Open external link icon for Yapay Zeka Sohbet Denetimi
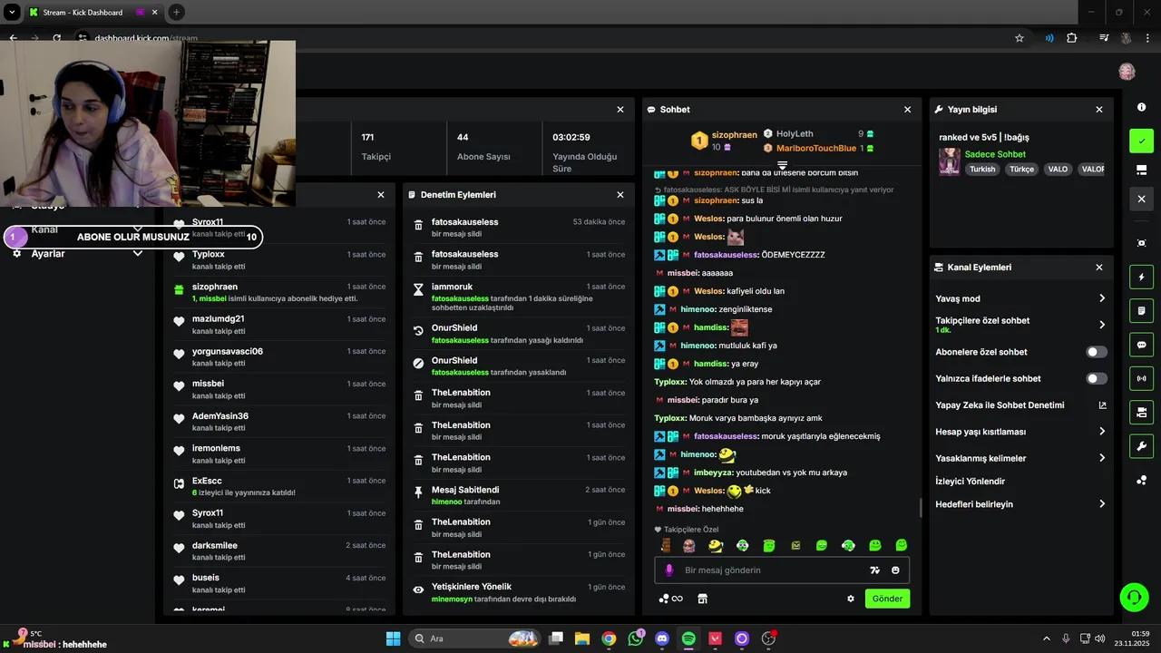The width and height of the screenshot is (1161, 653). coord(1102,405)
